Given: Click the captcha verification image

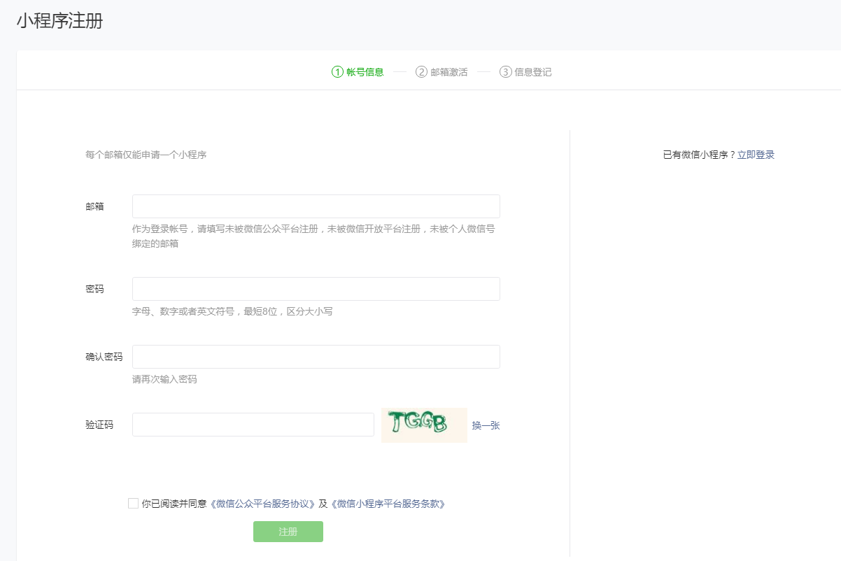Looking at the screenshot, I should (423, 425).
